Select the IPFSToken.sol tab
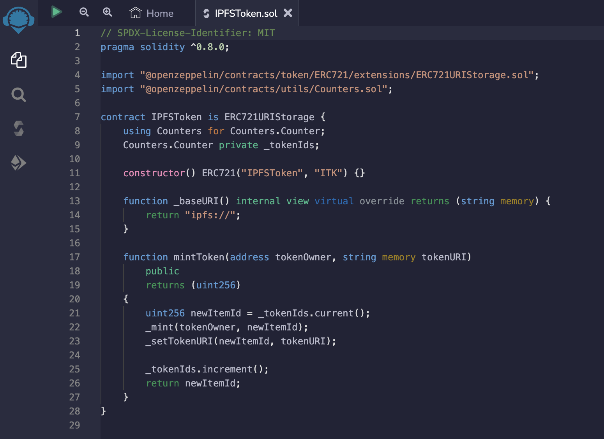 (245, 14)
